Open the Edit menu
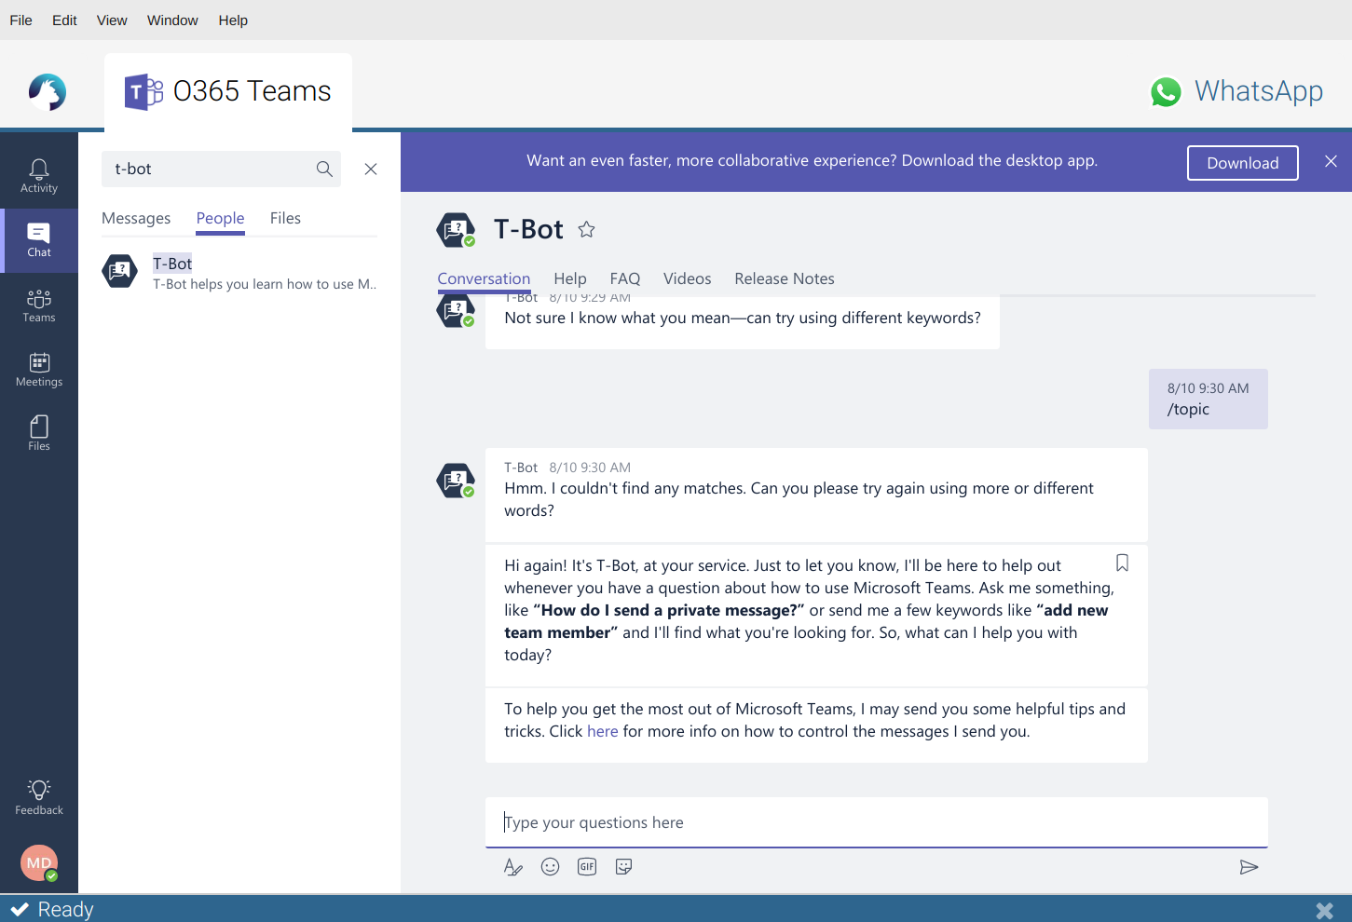 [x=64, y=20]
